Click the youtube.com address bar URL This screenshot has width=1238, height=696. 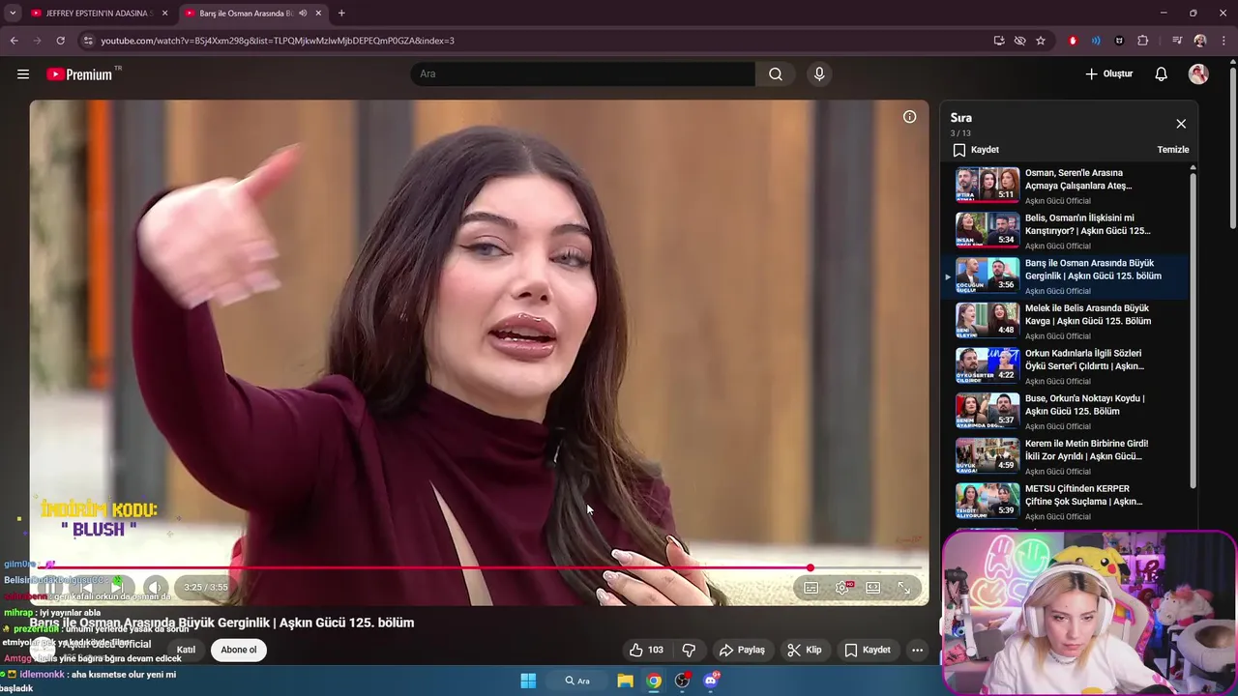278,41
